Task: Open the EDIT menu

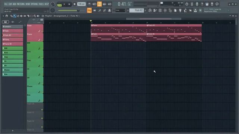Action: point(10,4)
